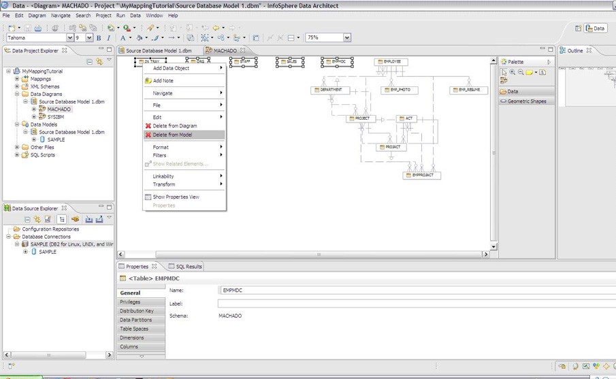
Task: Click the Print icon in main toolbar
Action: coord(38,28)
